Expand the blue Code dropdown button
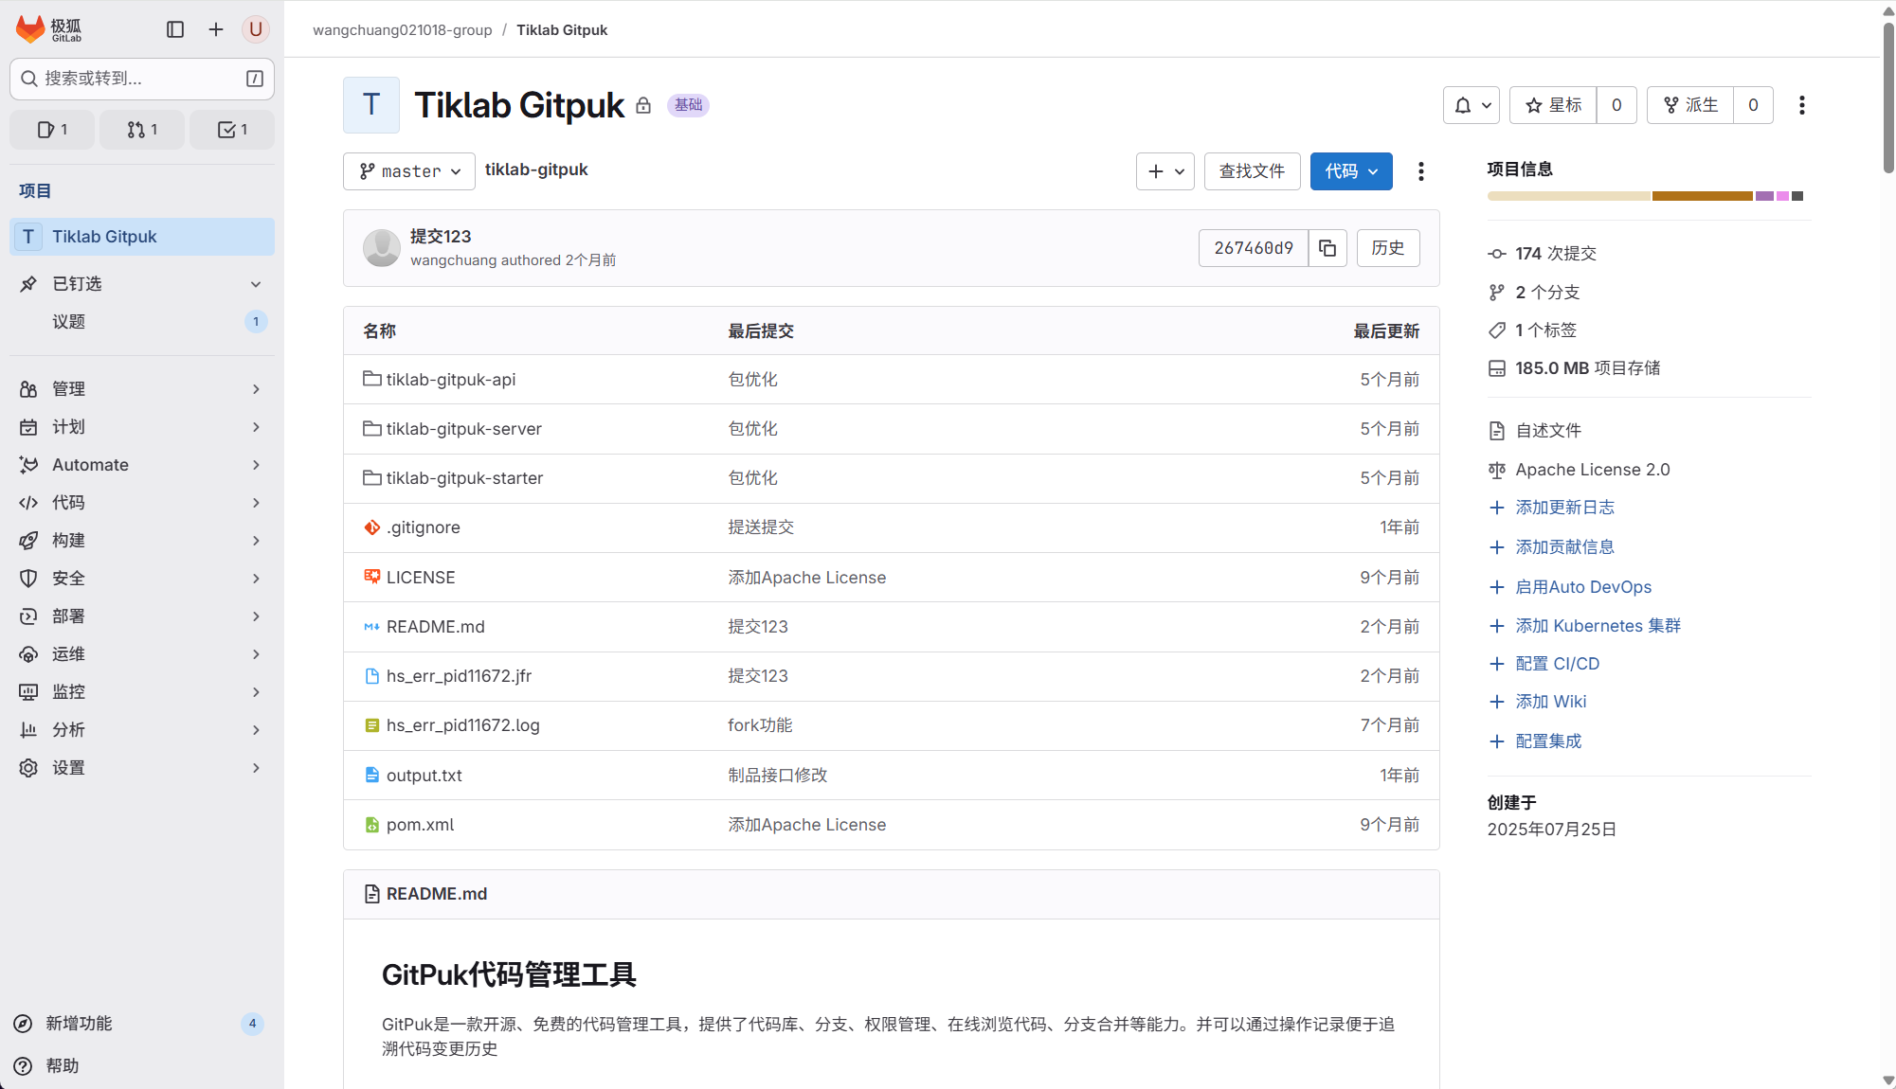The height and width of the screenshot is (1089, 1896). pyautogui.click(x=1350, y=171)
